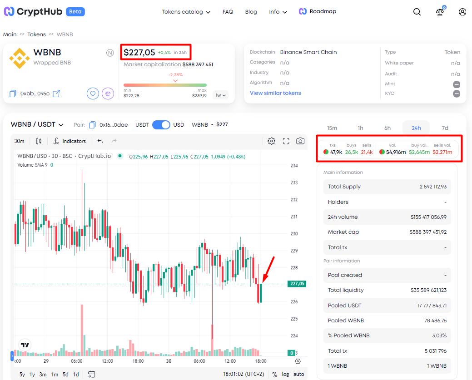Open the 1w price range dropdown
The height and width of the screenshot is (380, 472).
220,95
